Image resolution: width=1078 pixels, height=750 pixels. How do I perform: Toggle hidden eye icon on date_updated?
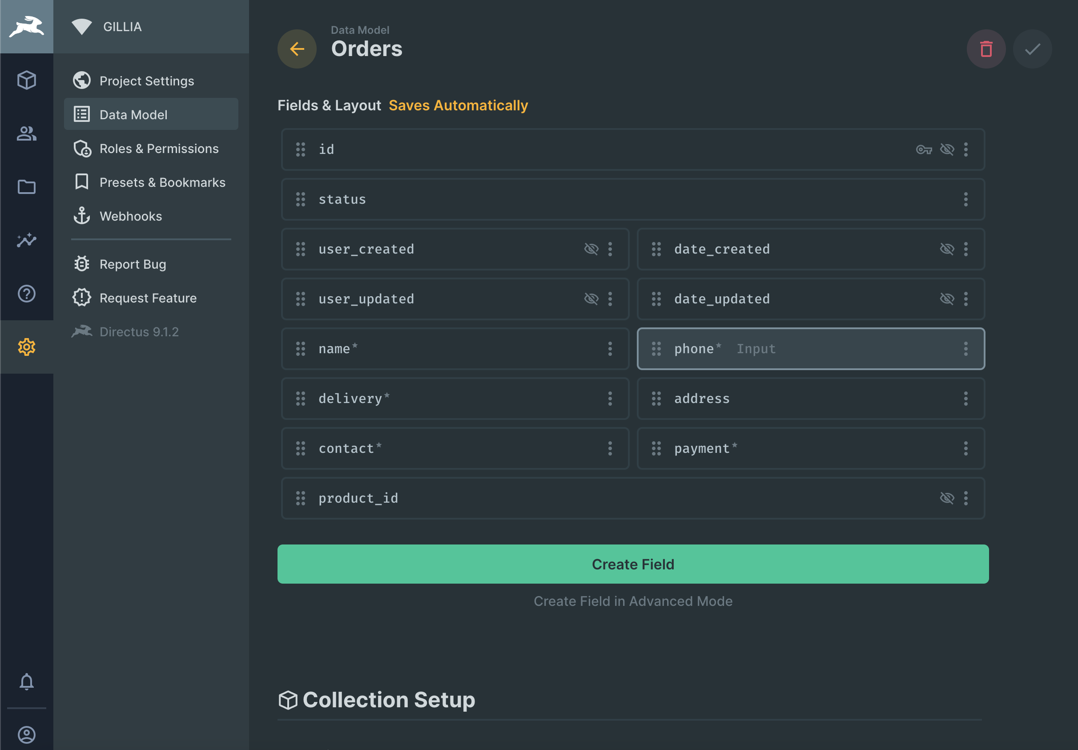click(x=946, y=298)
